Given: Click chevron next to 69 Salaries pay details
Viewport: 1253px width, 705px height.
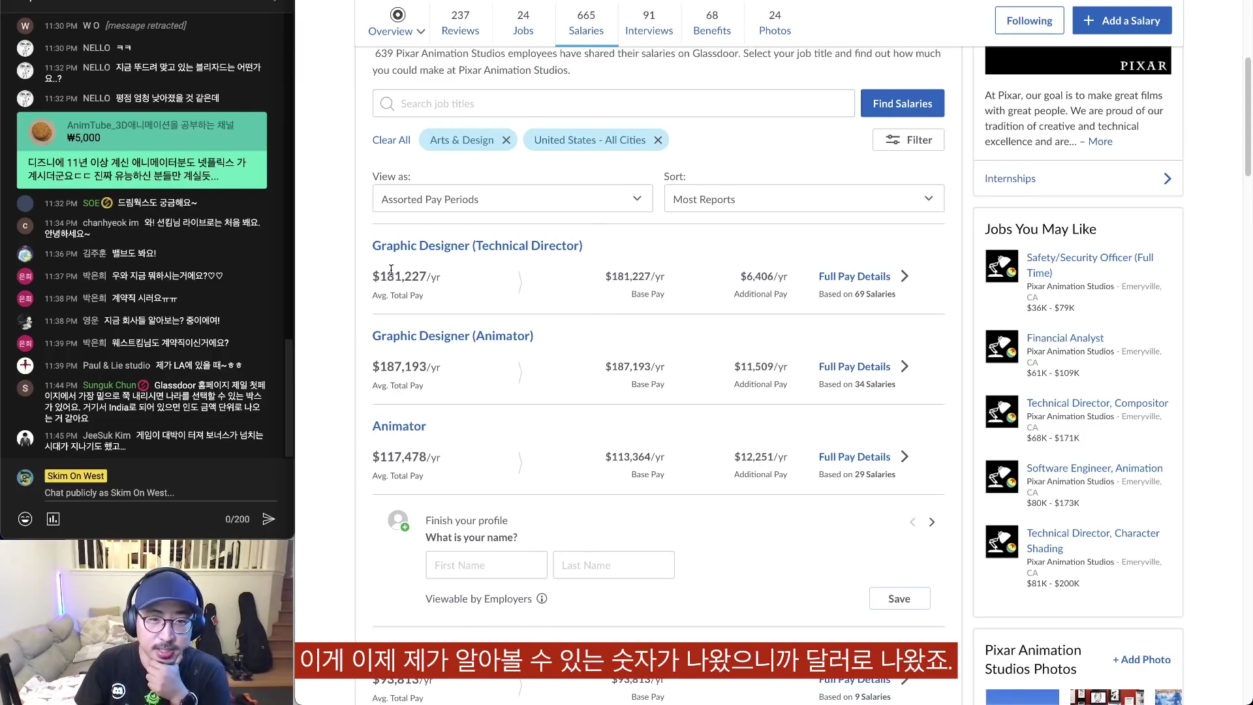Looking at the screenshot, I should click(x=905, y=276).
